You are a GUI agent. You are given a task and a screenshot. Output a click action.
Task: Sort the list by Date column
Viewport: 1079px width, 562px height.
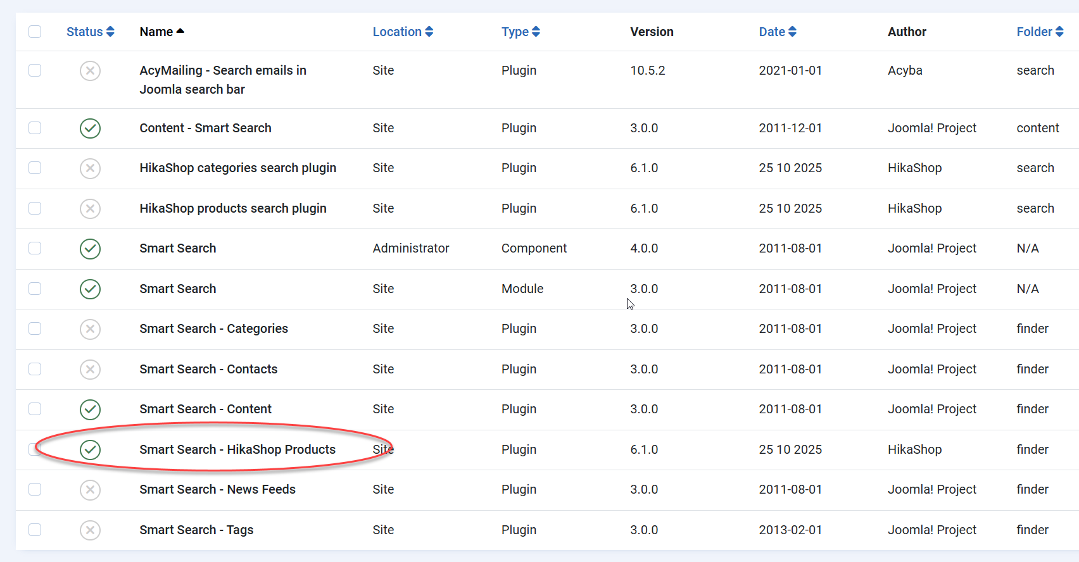point(777,32)
